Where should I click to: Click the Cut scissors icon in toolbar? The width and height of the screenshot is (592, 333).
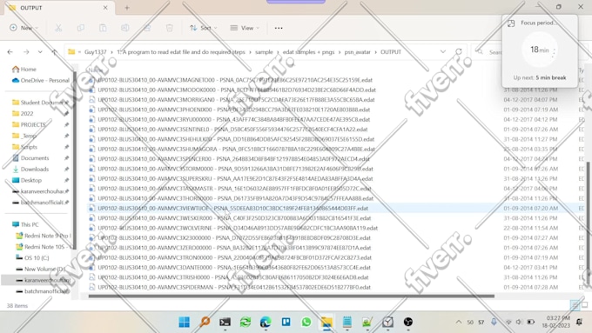[x=58, y=28]
